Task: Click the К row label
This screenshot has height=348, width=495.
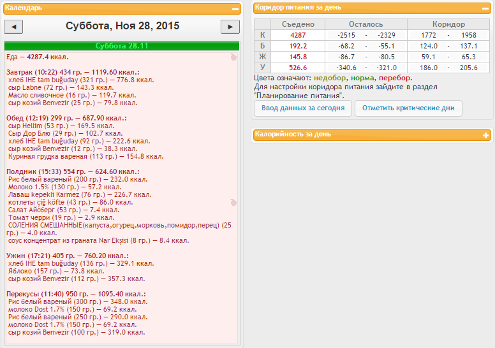Action: [263, 35]
